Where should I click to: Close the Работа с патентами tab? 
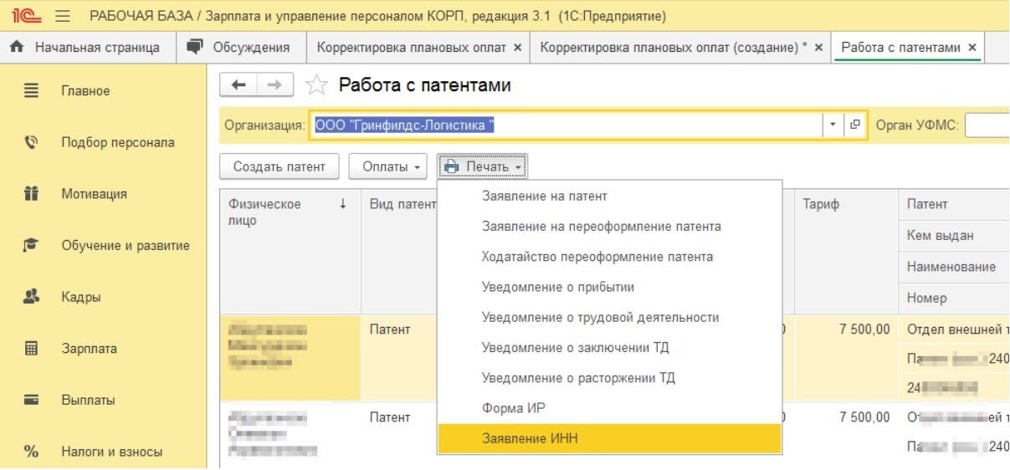click(972, 48)
